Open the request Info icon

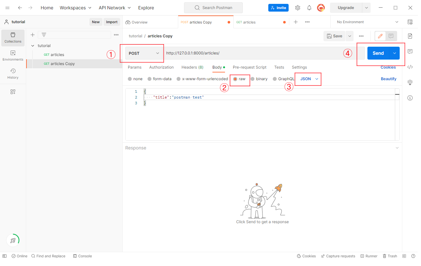coord(410,98)
